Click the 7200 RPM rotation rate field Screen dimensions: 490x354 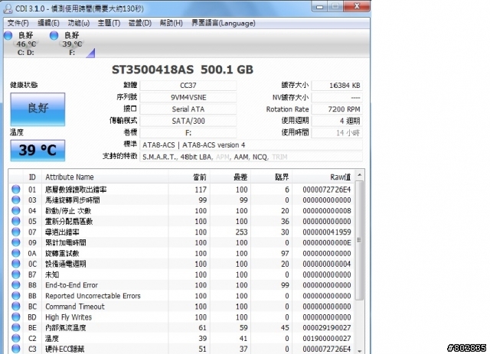(x=337, y=109)
